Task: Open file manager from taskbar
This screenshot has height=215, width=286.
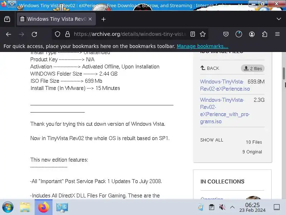Action: pyautogui.click(x=25, y=207)
